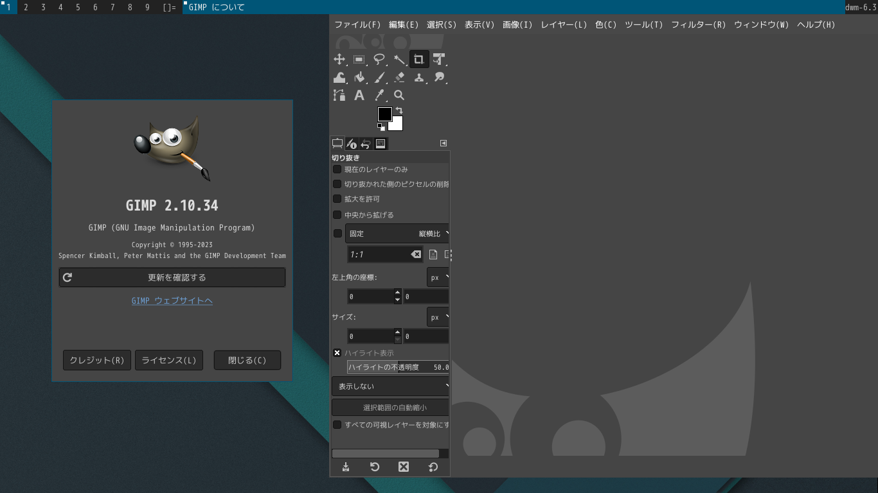This screenshot has height=493, width=878.
Task: Select the Clone stamp tool
Action: pyautogui.click(x=419, y=78)
